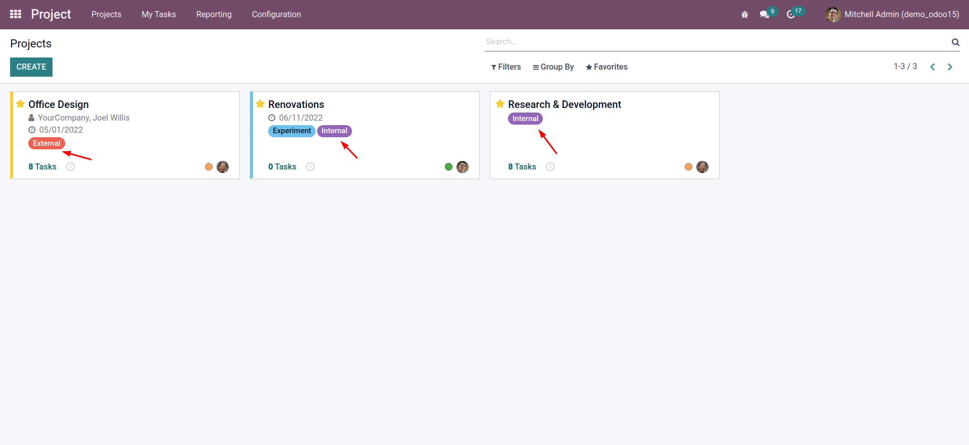The image size is (969, 445).
Task: Open the Favorites dropdown
Action: click(607, 67)
